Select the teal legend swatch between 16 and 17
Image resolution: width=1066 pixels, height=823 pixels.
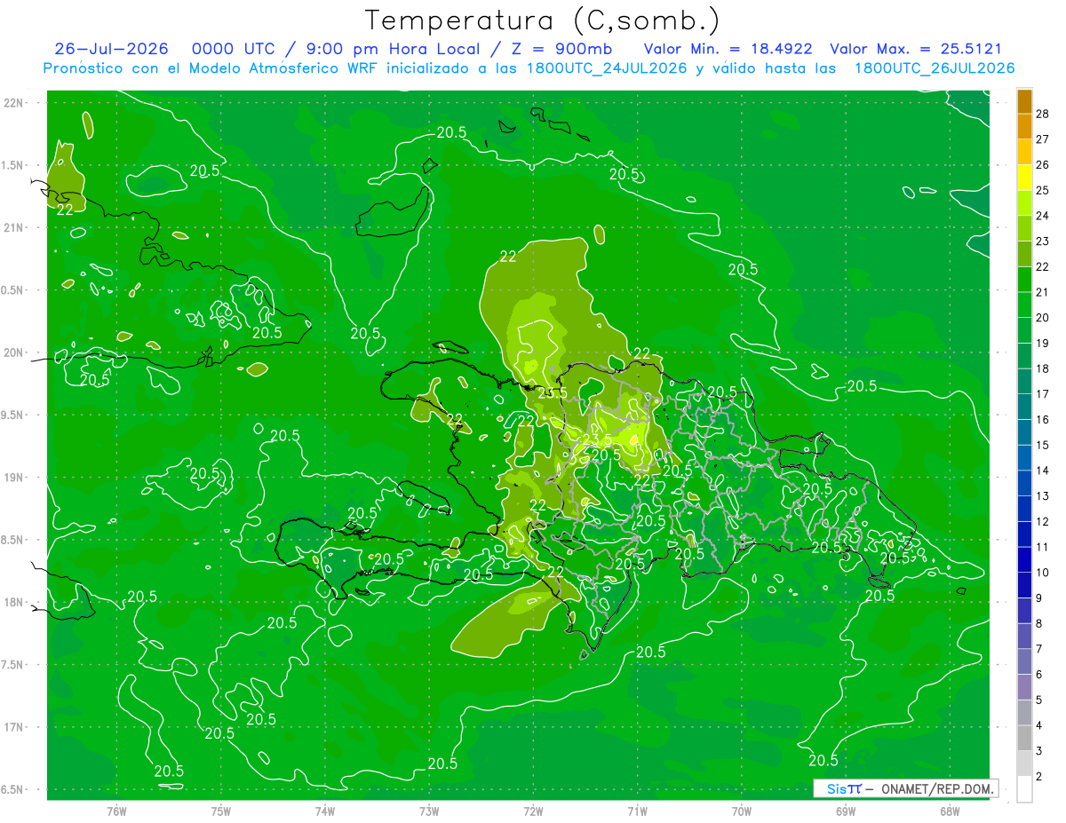[1024, 408]
